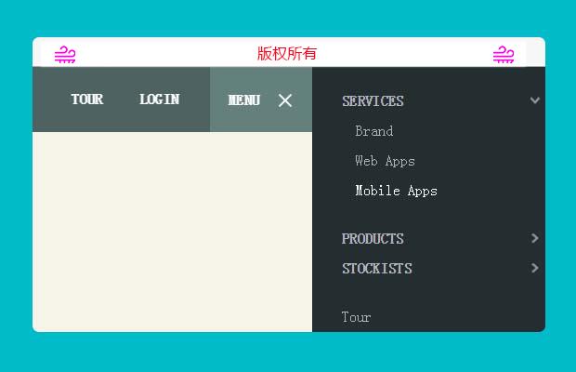
Task: Close the menu with the X icon
Action: (x=285, y=100)
